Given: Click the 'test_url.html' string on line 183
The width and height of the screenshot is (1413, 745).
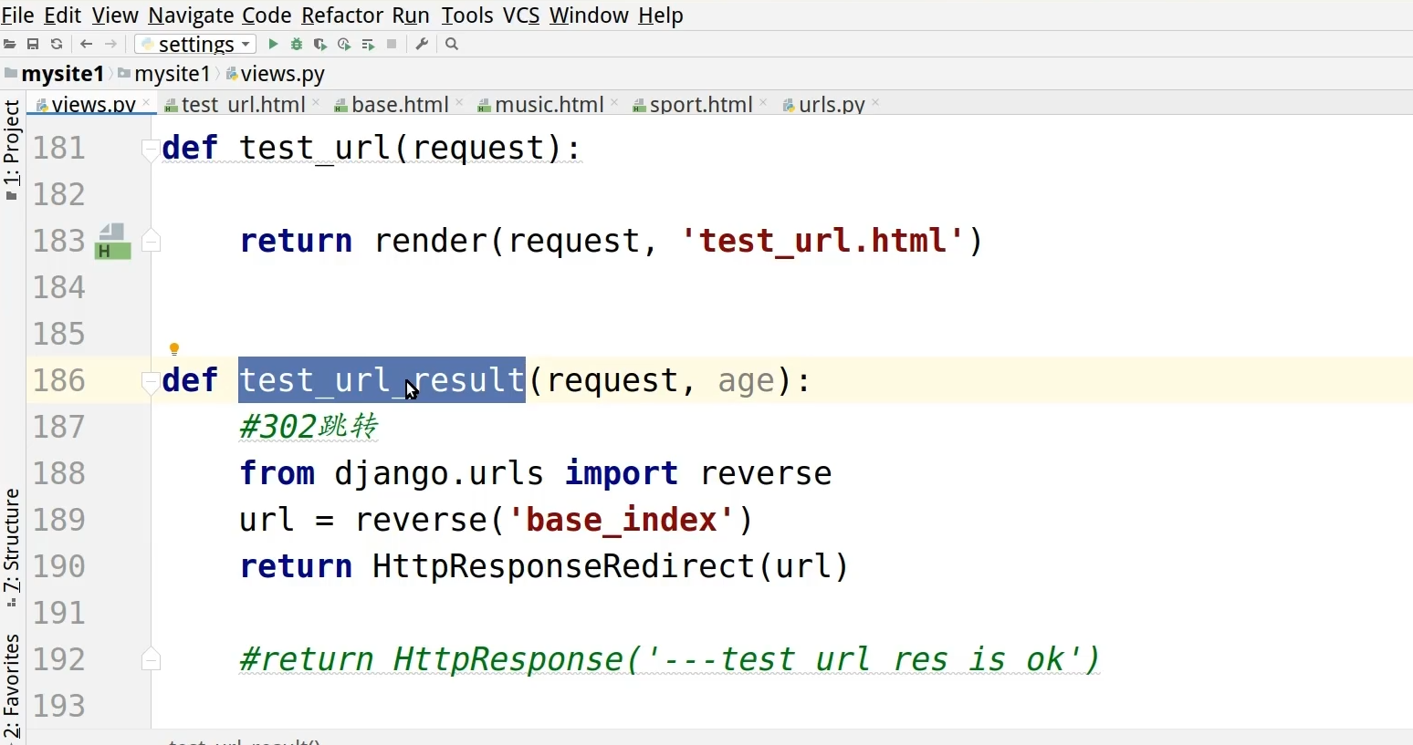Looking at the screenshot, I should click(822, 241).
